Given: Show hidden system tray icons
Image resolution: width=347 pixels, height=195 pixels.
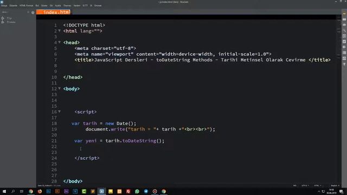Looking at the screenshot, I should [x=319, y=191].
